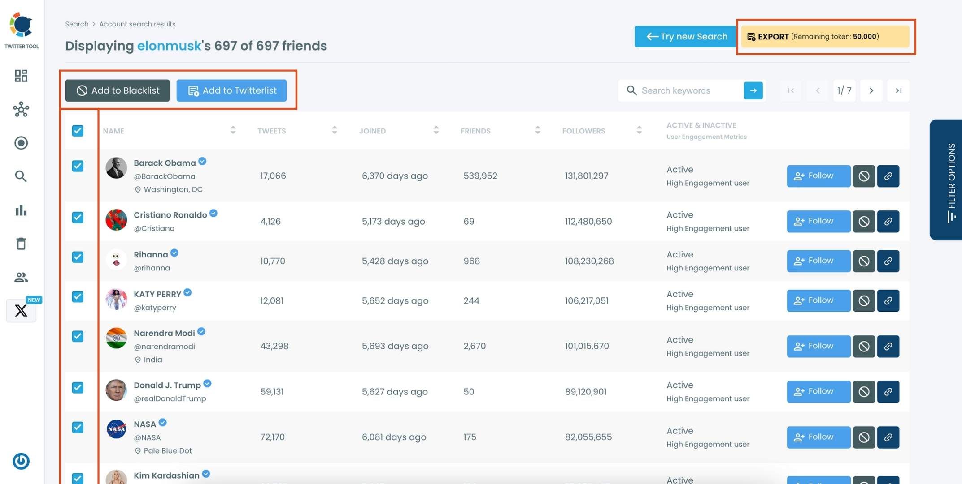Navigate to next page using arrow
Image resolution: width=962 pixels, height=484 pixels.
coord(871,90)
